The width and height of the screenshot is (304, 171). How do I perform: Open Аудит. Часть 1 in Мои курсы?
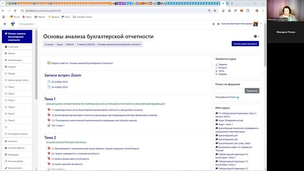point(226,124)
